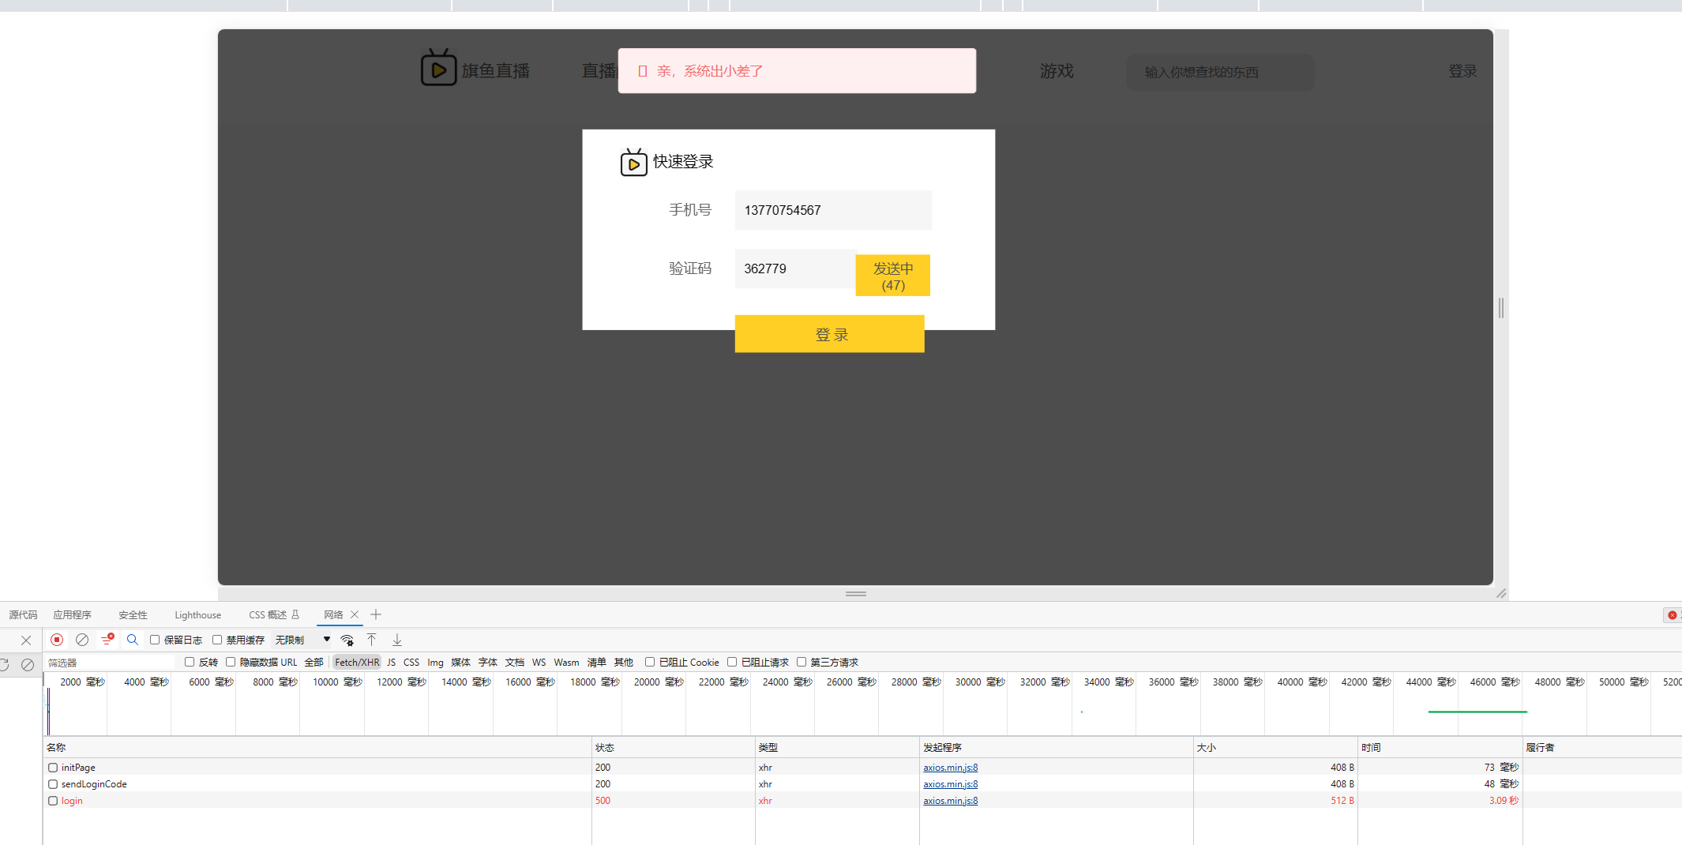Toggle the network filter funnel icon
Screen dimensions: 1682x845
click(107, 640)
